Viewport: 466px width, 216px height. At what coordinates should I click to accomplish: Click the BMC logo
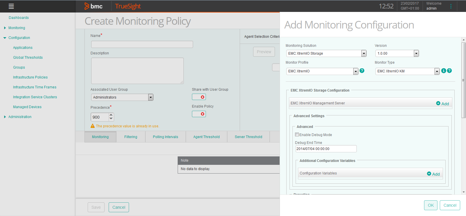(x=93, y=6)
